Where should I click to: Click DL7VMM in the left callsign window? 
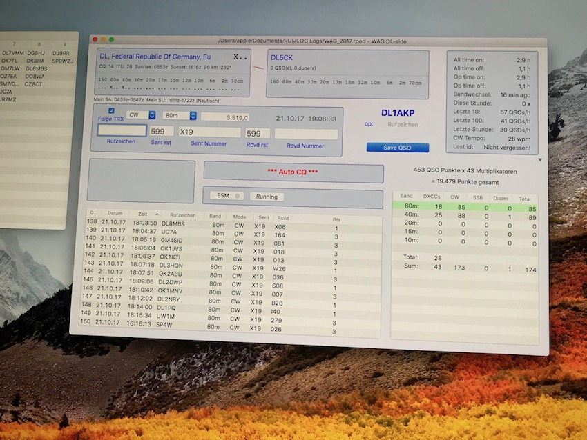12,53
